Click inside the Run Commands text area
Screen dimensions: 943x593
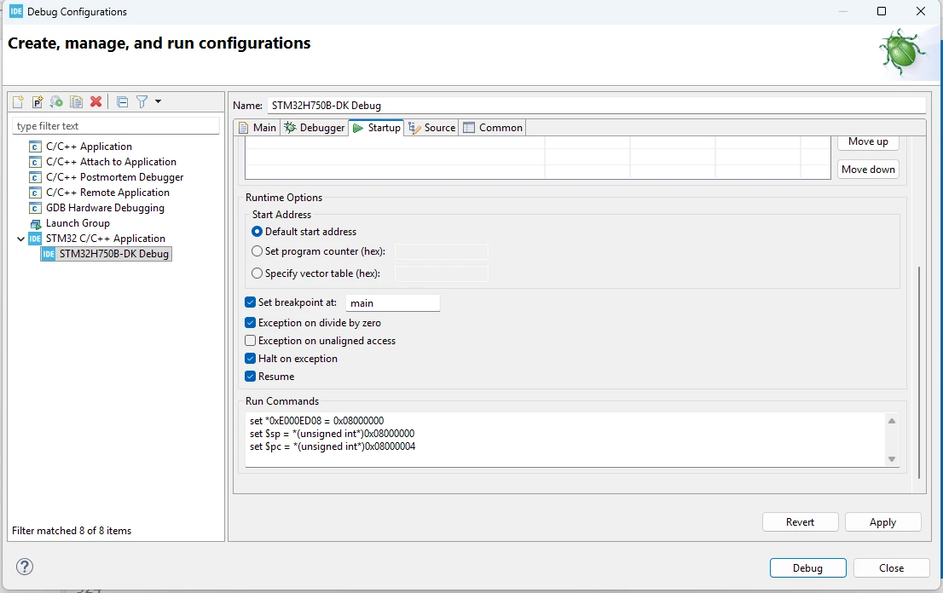(565, 439)
